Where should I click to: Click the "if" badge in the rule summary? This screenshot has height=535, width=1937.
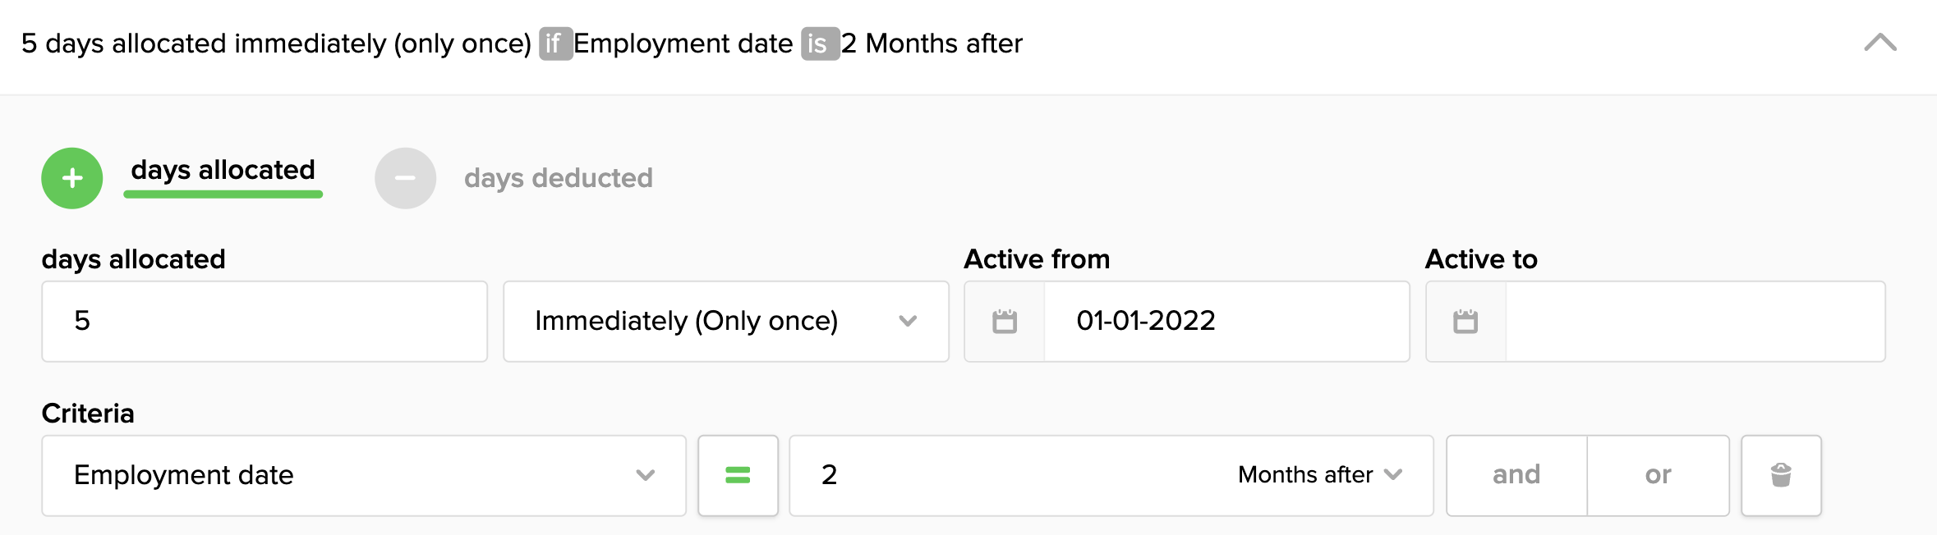point(554,43)
